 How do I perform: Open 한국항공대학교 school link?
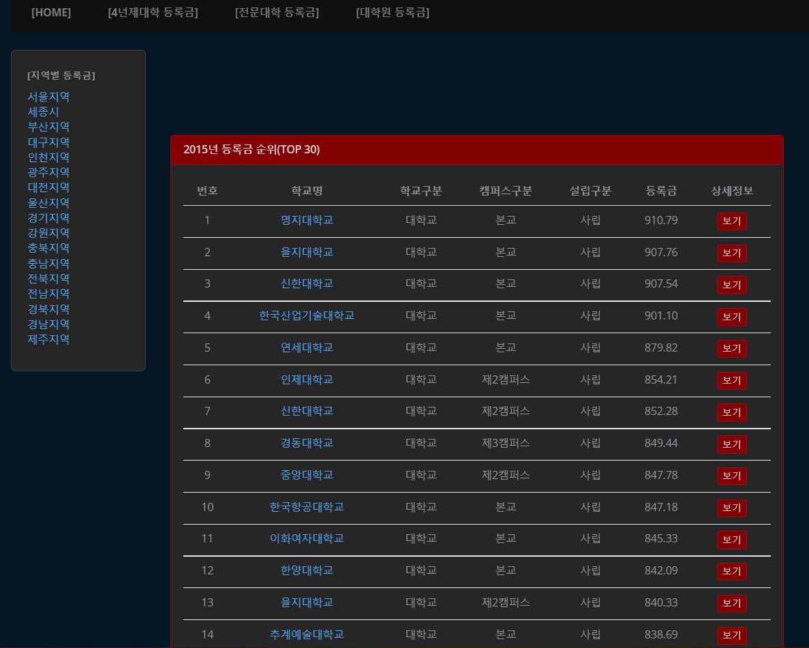[307, 507]
